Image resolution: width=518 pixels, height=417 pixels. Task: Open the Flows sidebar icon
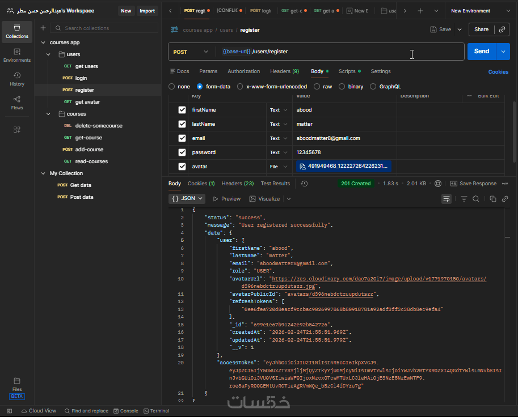tap(17, 103)
